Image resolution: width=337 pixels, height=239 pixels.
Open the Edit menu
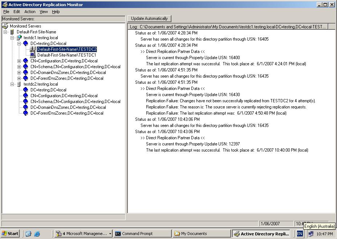(17, 12)
